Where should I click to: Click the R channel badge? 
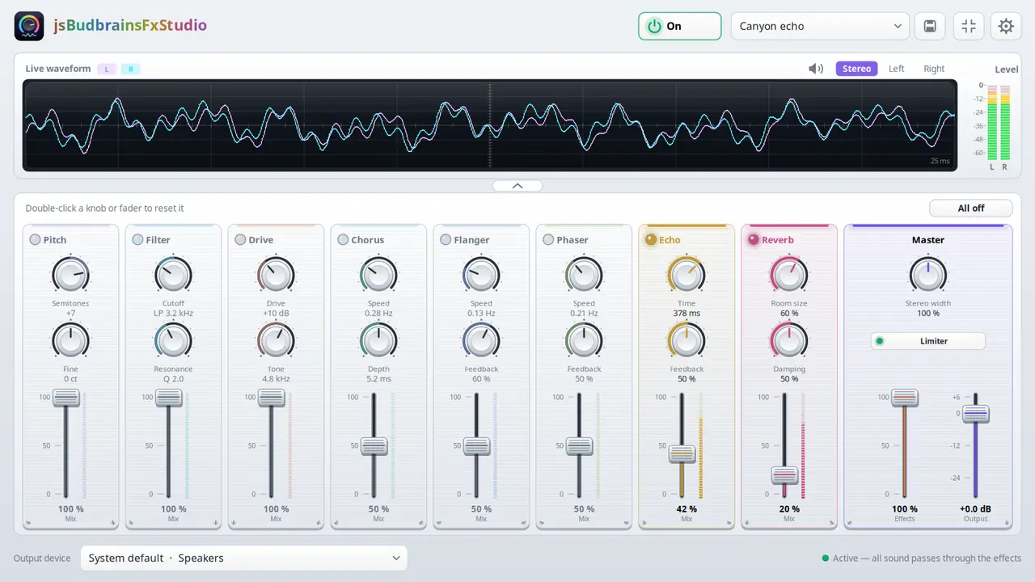pos(131,69)
